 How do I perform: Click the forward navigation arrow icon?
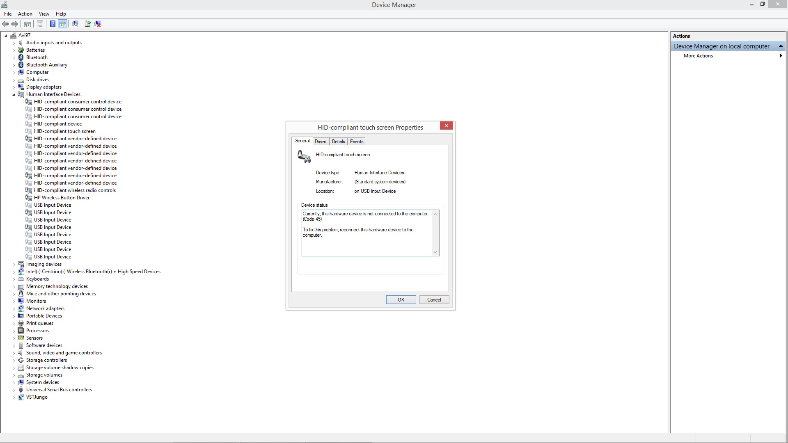[x=15, y=24]
